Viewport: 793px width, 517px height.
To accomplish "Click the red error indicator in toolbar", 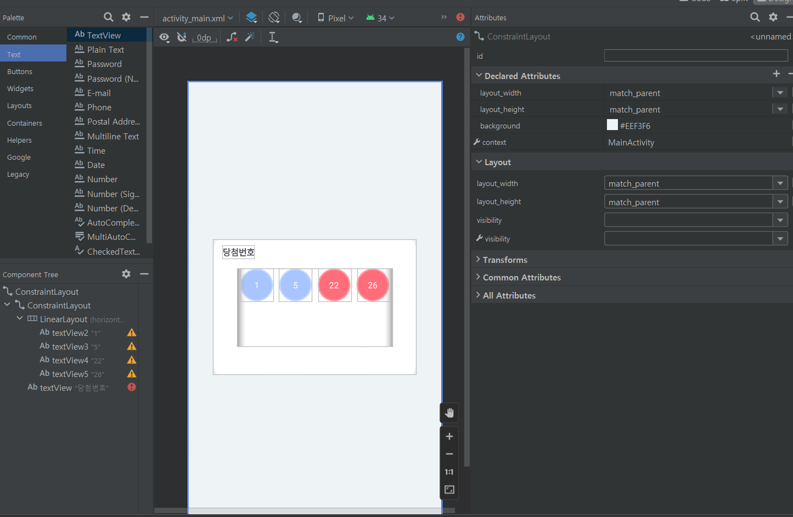I will click(x=460, y=17).
